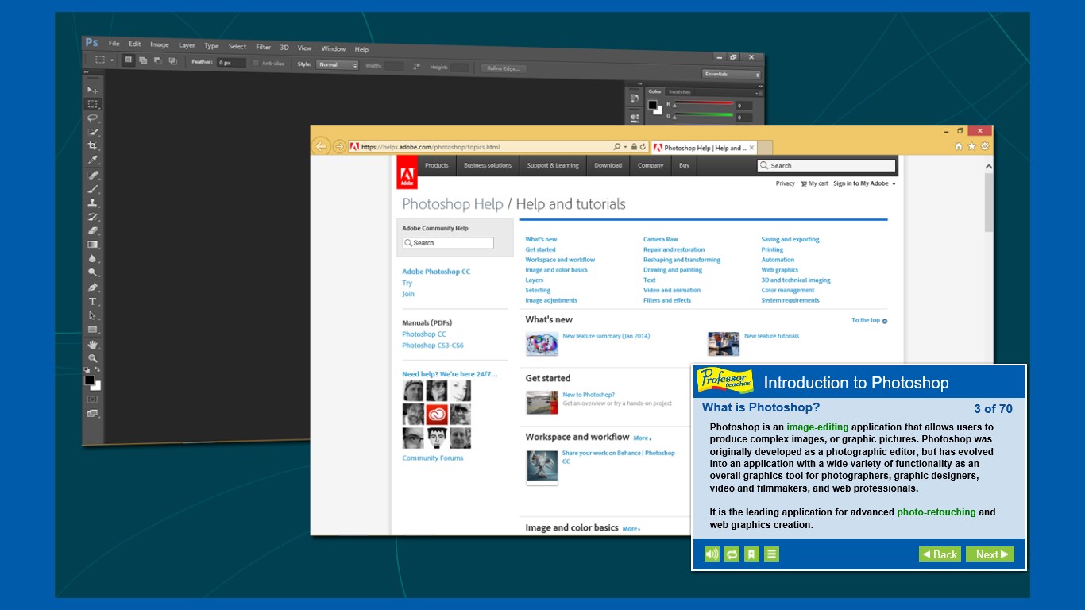Select the Brush tool

click(93, 189)
